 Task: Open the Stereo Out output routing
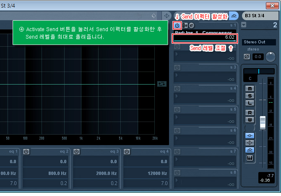(259, 42)
